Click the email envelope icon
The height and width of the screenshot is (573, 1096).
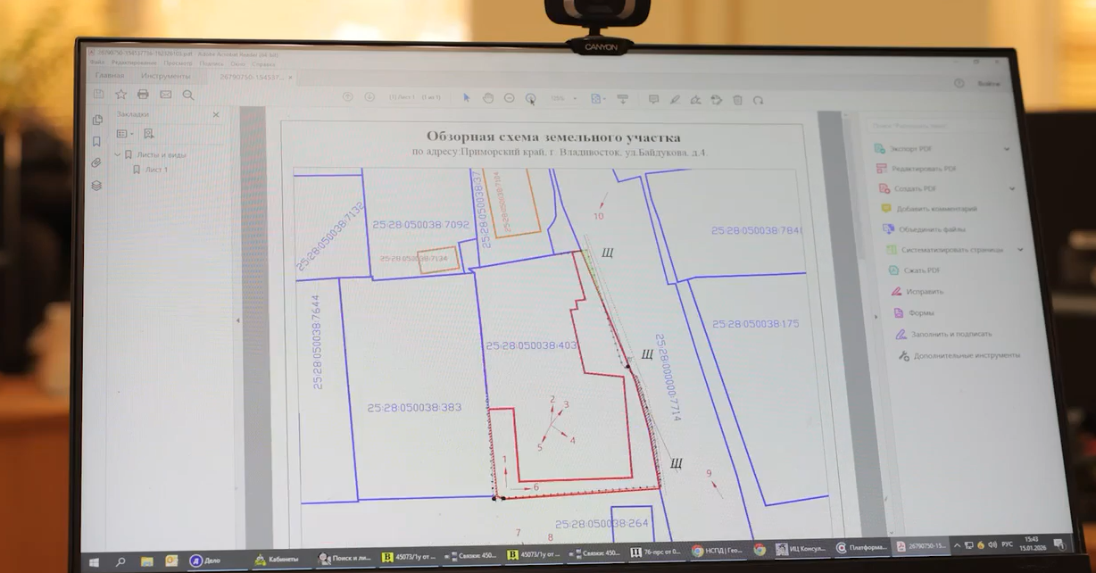165,95
